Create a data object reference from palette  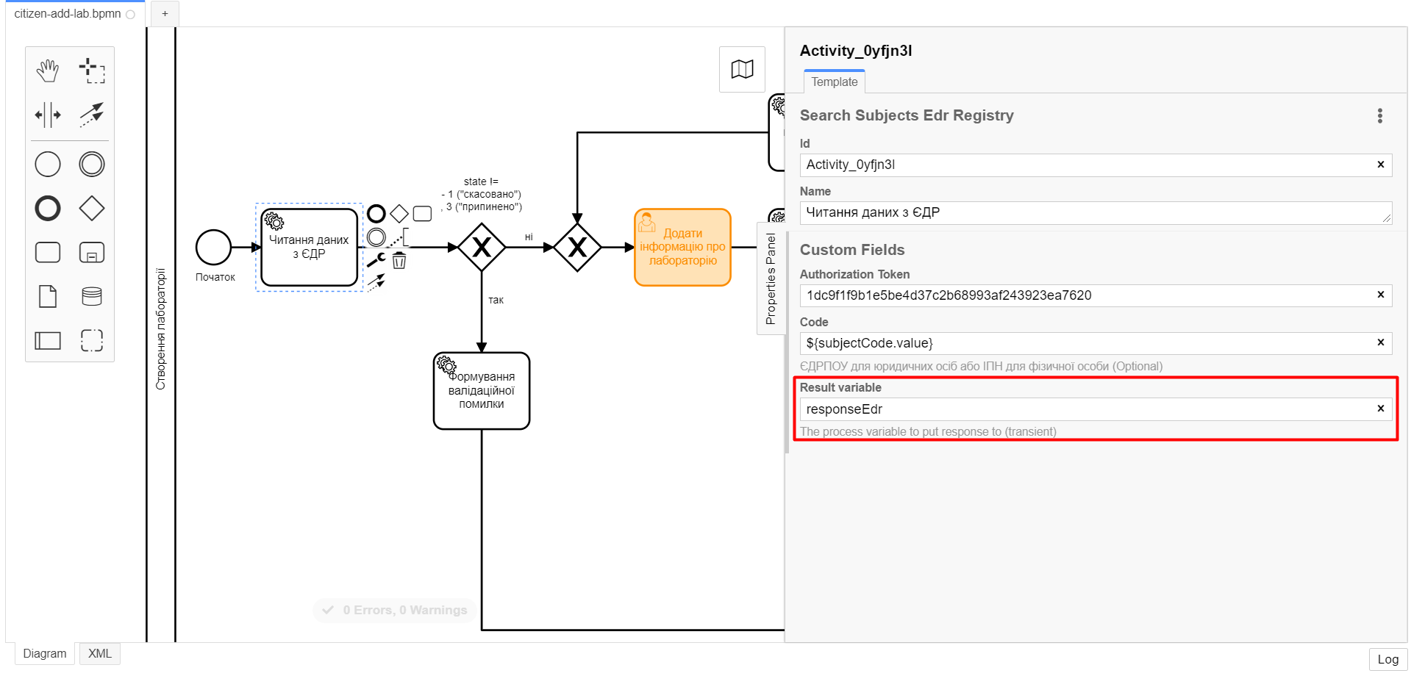(48, 296)
